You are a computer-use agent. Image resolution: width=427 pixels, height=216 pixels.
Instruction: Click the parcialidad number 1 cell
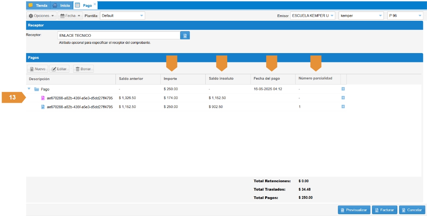coord(300,107)
